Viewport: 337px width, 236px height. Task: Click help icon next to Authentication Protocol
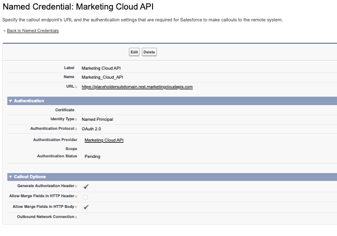pyautogui.click(x=76, y=129)
